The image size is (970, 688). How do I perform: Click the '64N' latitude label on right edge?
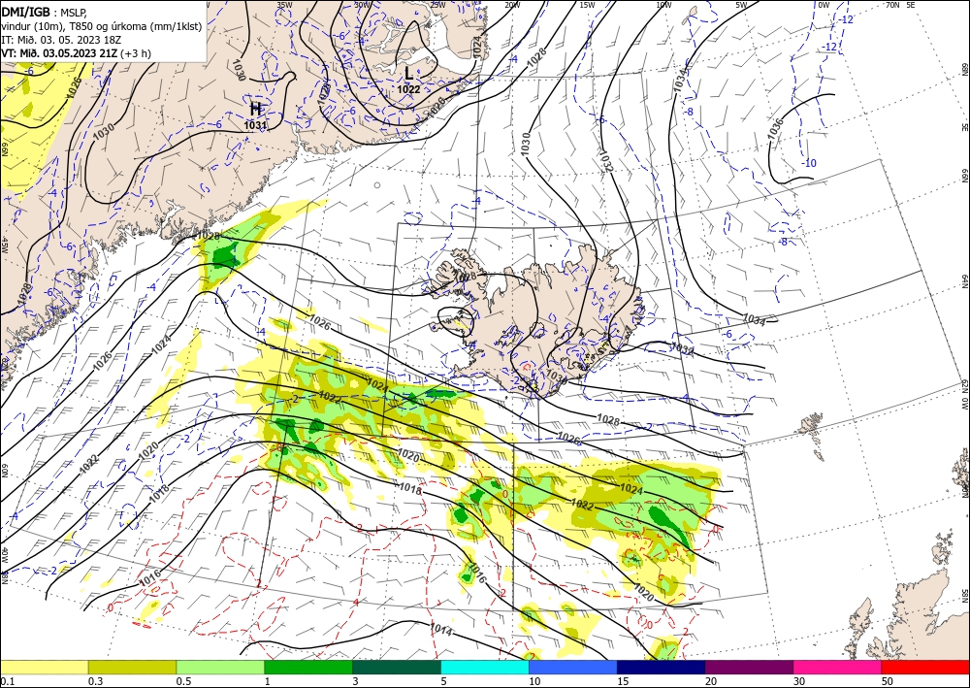pos(964,280)
